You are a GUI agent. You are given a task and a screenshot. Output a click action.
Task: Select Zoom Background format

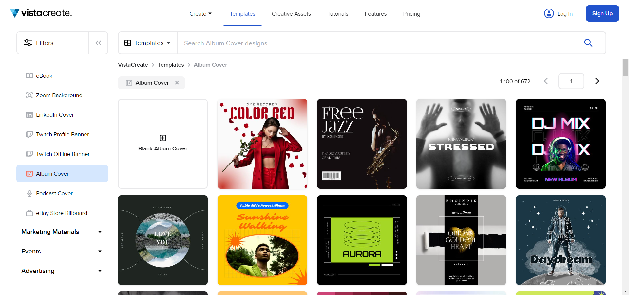tap(62, 95)
